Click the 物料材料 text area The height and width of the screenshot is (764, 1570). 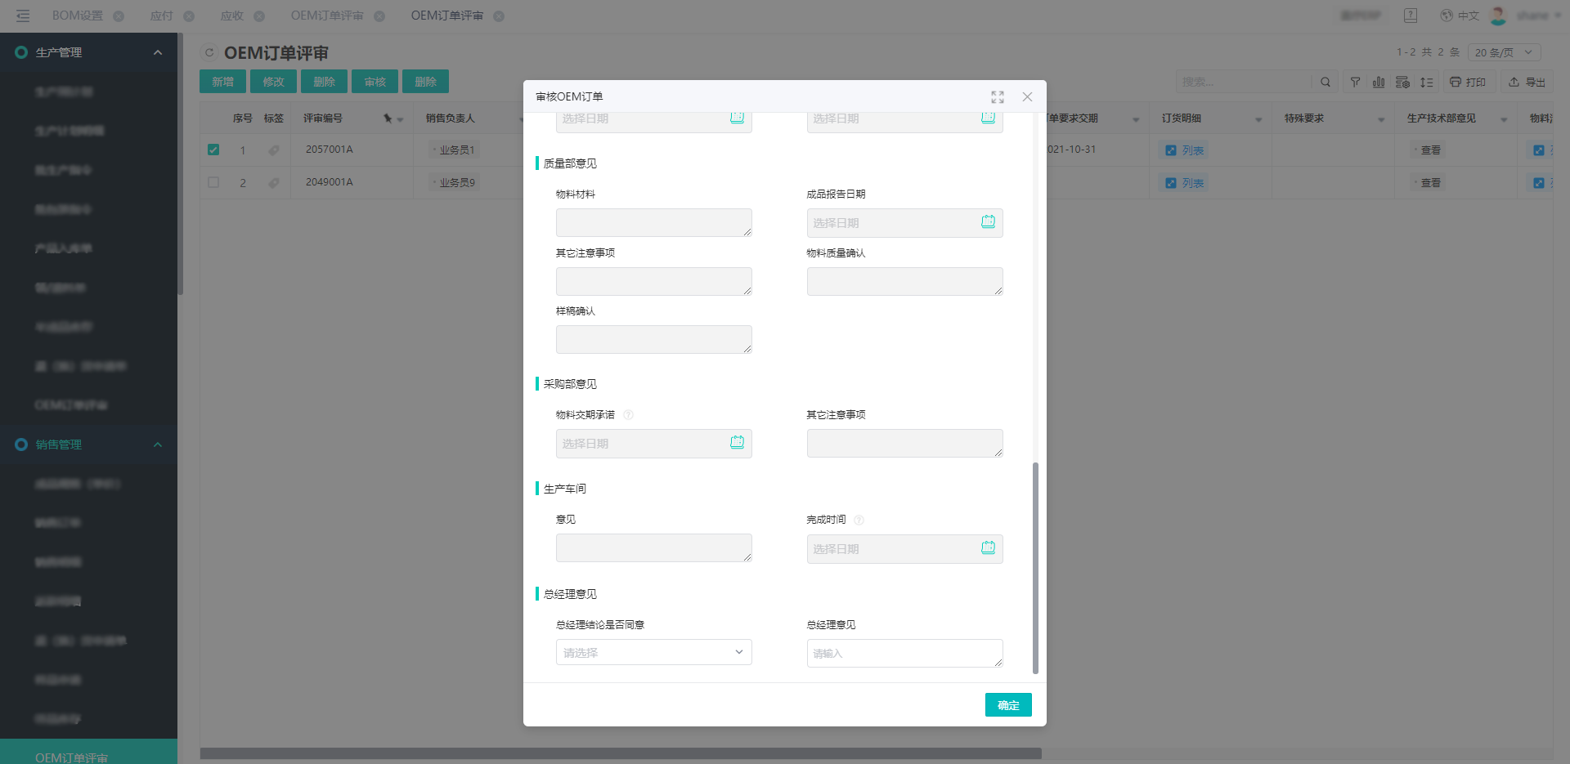(x=654, y=222)
